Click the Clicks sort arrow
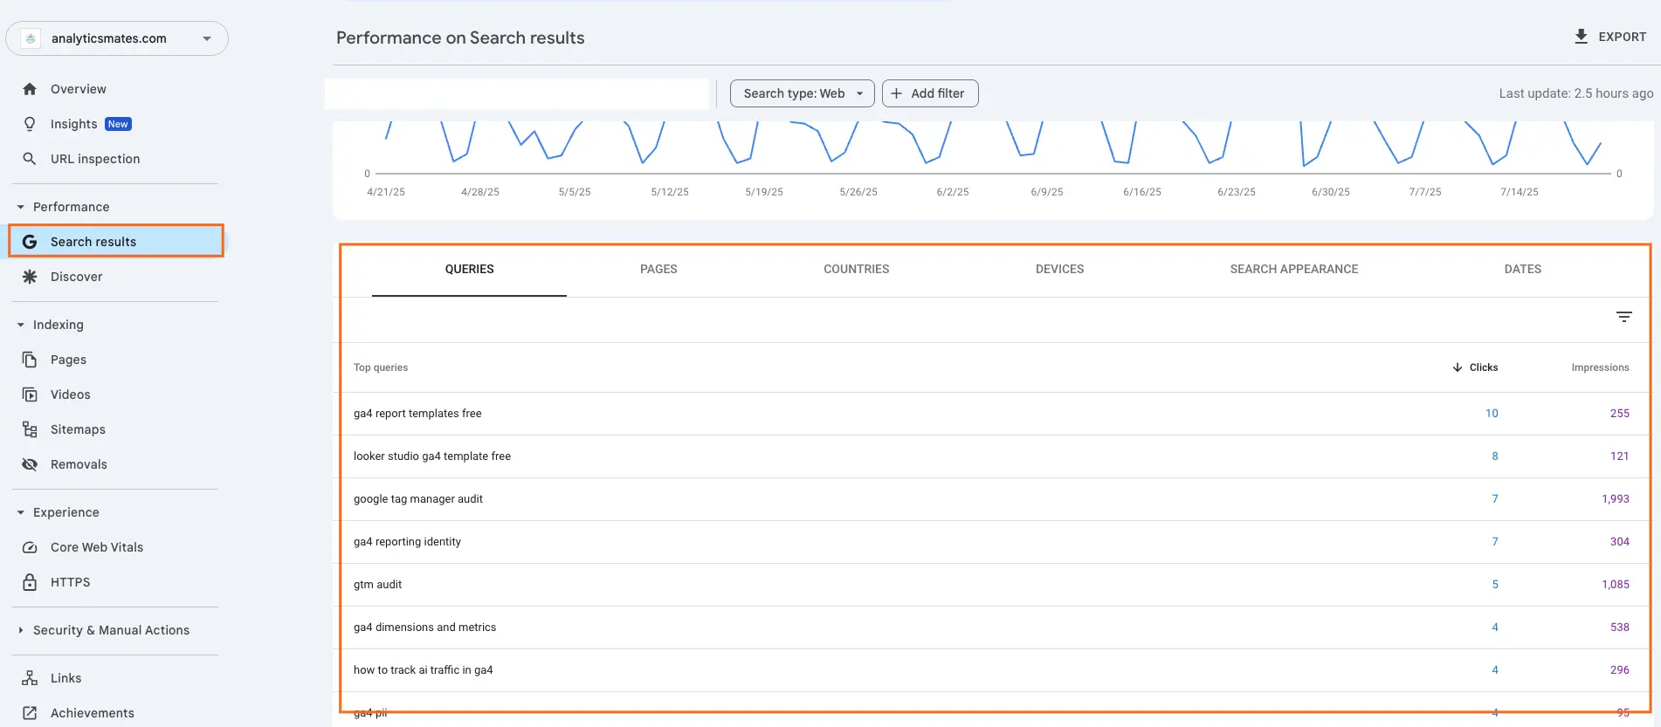 [1458, 367]
